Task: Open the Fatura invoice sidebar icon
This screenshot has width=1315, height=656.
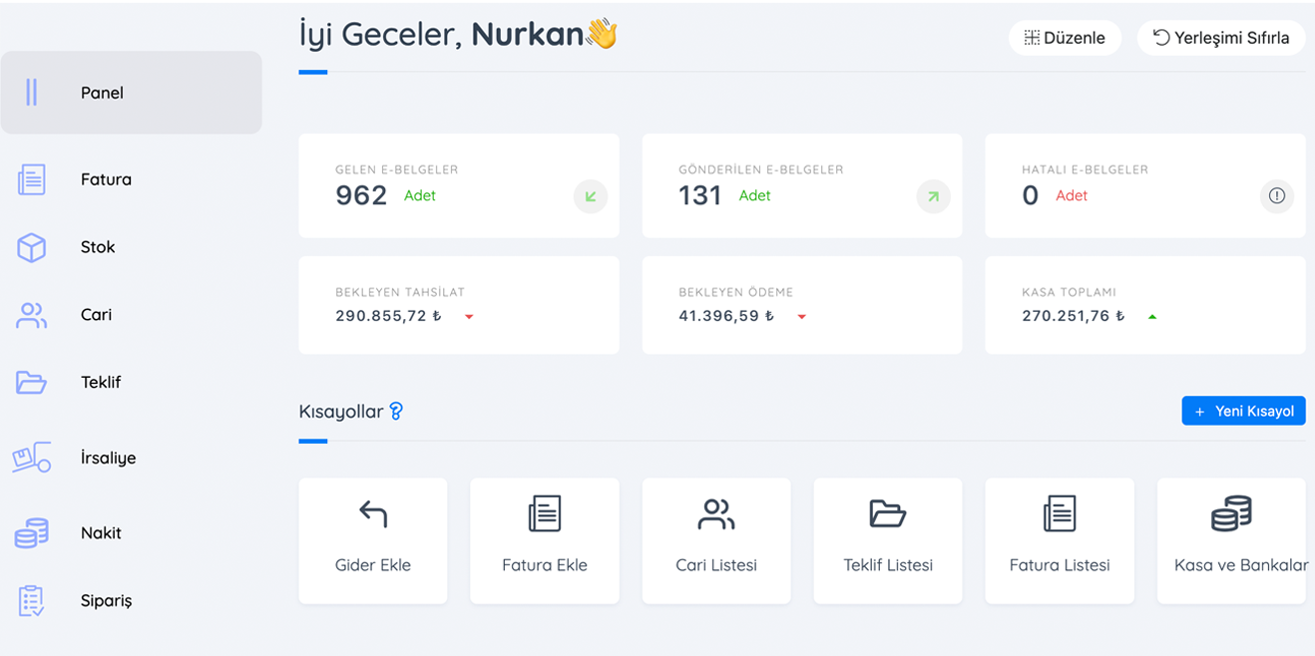Action: tap(32, 179)
